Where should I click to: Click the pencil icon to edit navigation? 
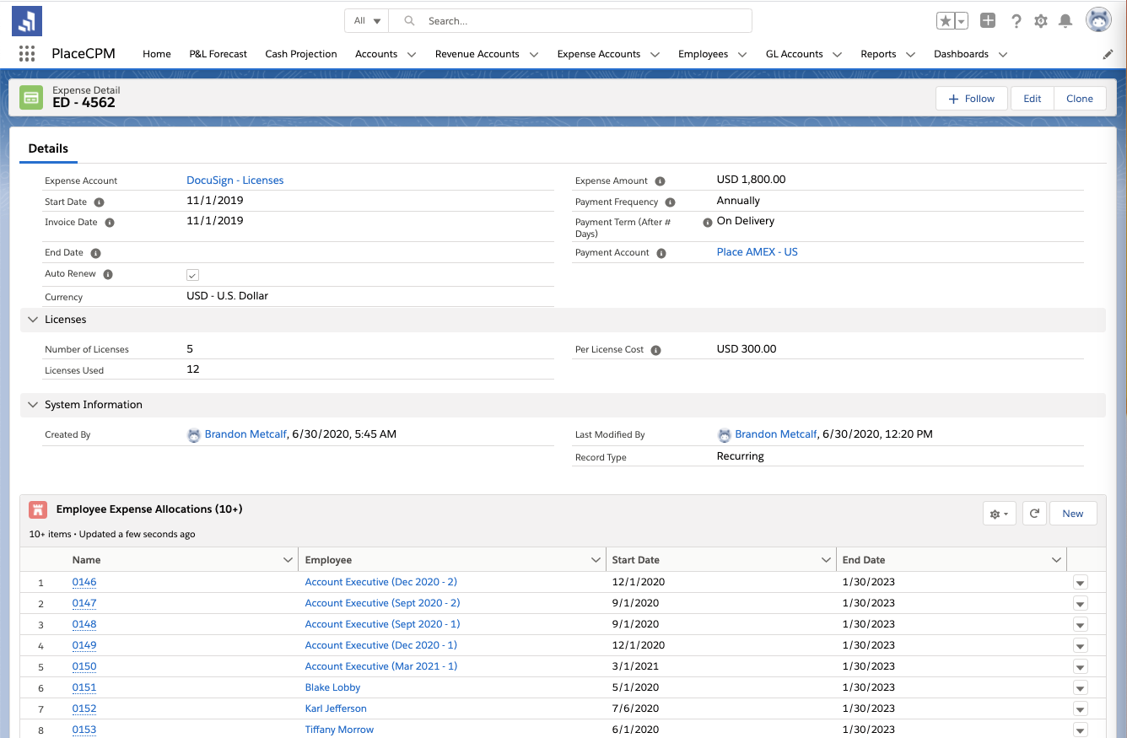pos(1108,54)
